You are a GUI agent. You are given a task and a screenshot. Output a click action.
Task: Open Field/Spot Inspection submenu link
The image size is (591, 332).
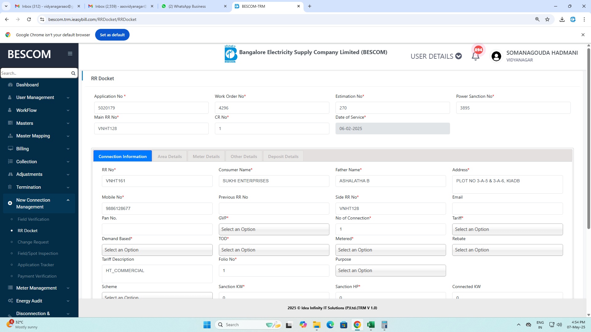tap(38, 253)
